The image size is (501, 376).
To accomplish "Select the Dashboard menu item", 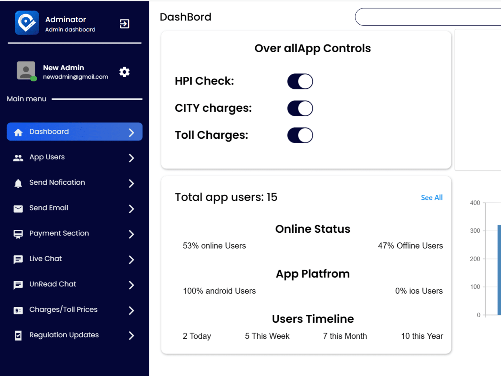I will [74, 131].
